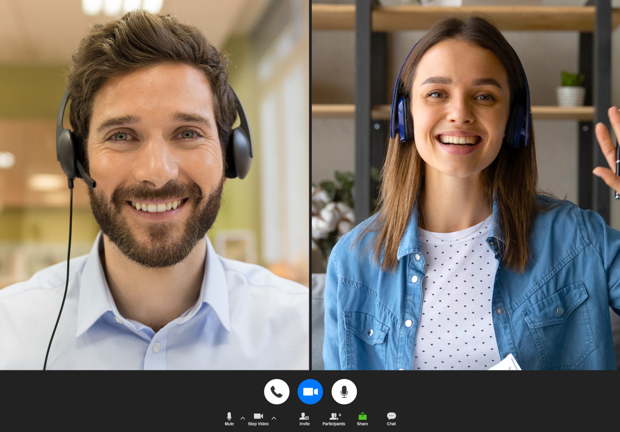Tap the white round microphone button
This screenshot has width=620, height=432.
tap(344, 392)
